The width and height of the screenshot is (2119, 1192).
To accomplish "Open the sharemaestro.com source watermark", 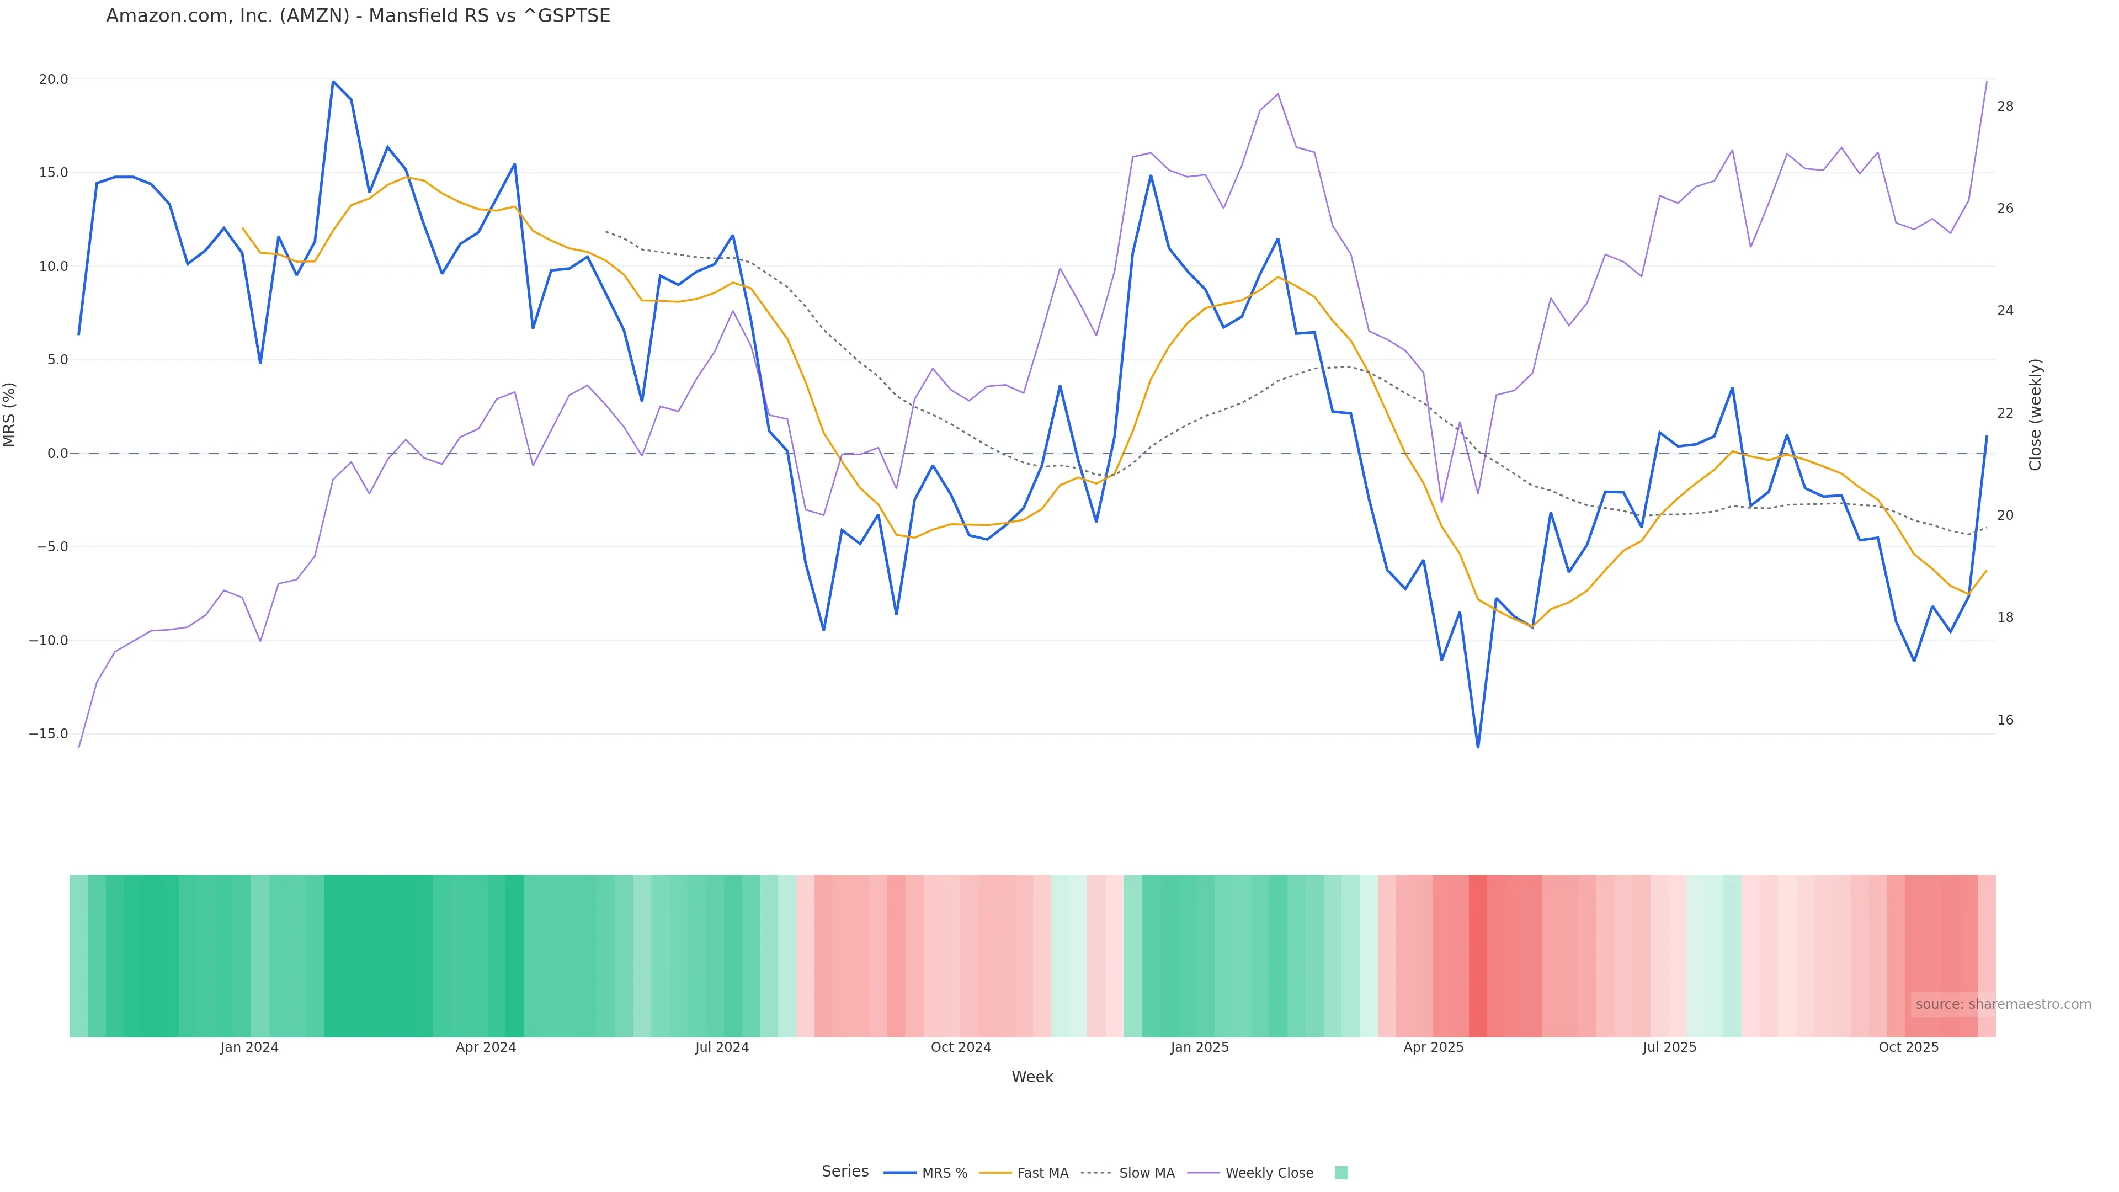I will pyautogui.click(x=2002, y=1004).
